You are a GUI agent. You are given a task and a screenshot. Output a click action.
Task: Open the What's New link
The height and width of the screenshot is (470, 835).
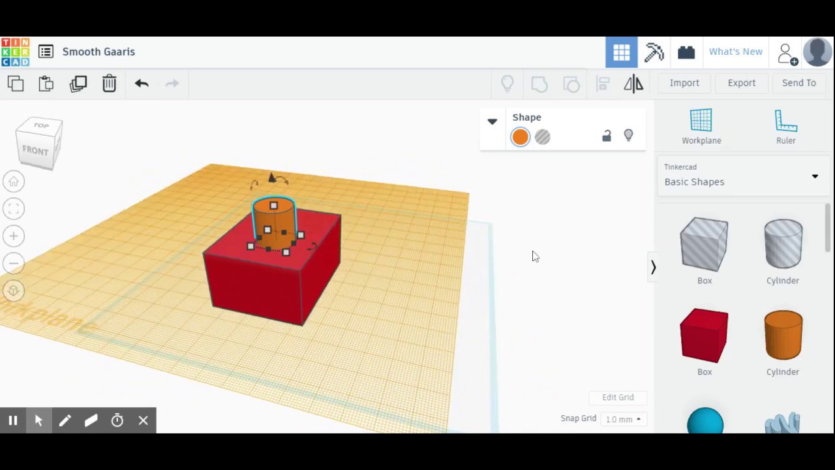coord(735,52)
